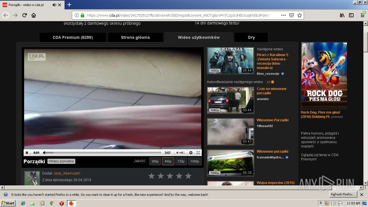Viewport: 368px width, 207px height.
Task: Open page actions three-dot menu
Action: pyautogui.click(x=283, y=15)
